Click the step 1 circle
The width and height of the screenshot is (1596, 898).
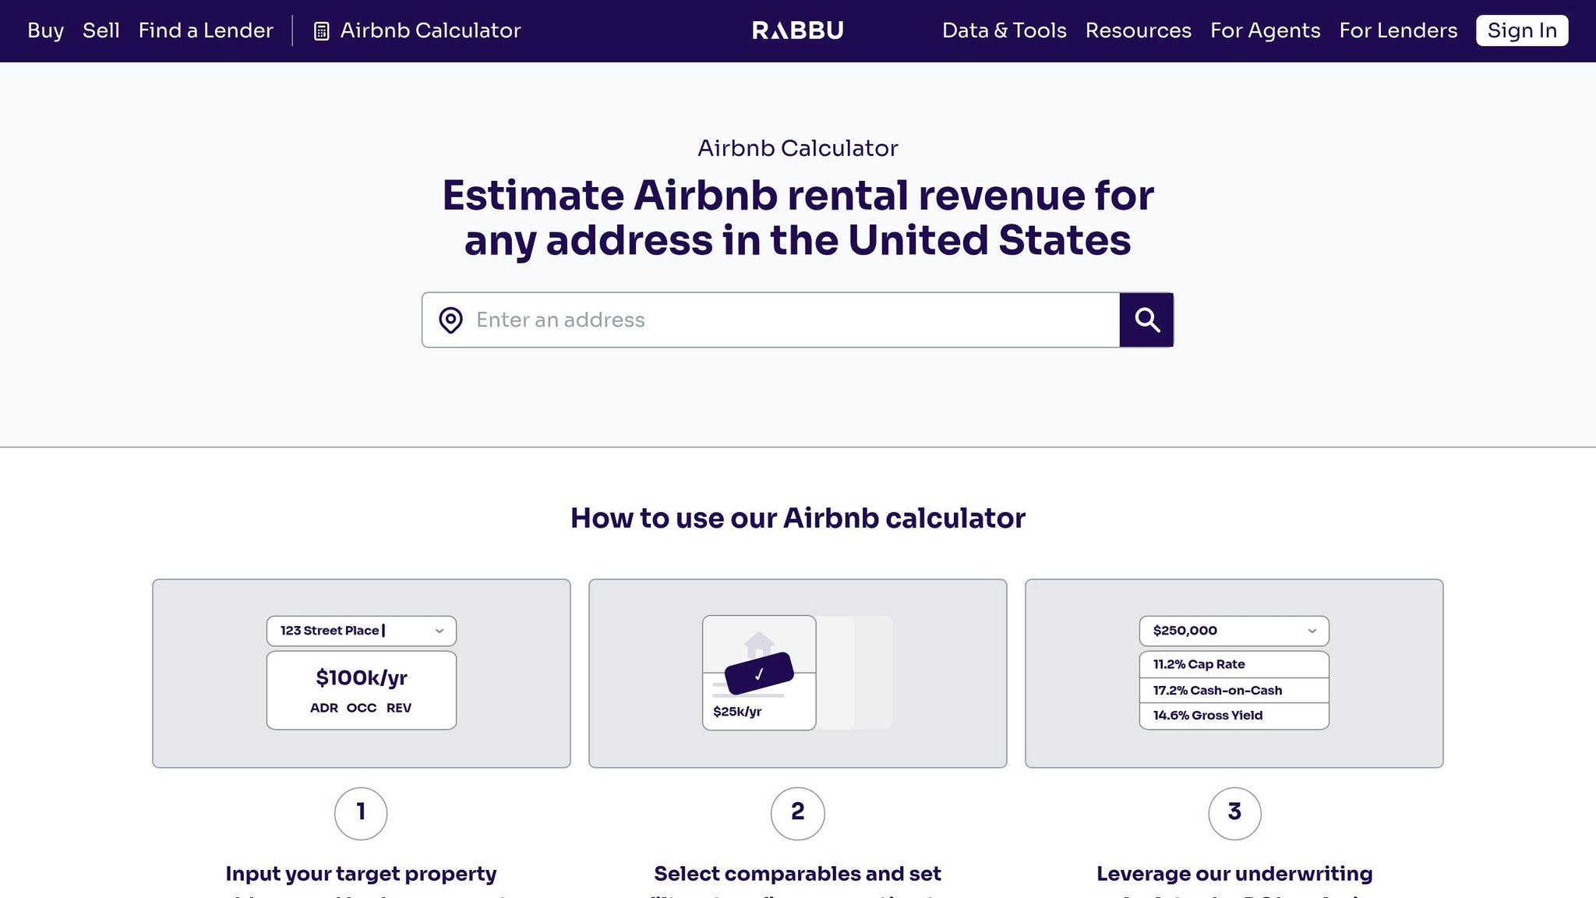[361, 813]
